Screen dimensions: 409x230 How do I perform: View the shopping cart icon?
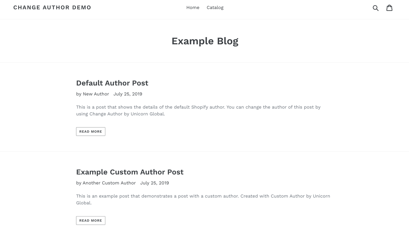click(x=389, y=8)
